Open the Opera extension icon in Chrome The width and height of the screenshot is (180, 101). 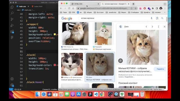tap(145, 8)
